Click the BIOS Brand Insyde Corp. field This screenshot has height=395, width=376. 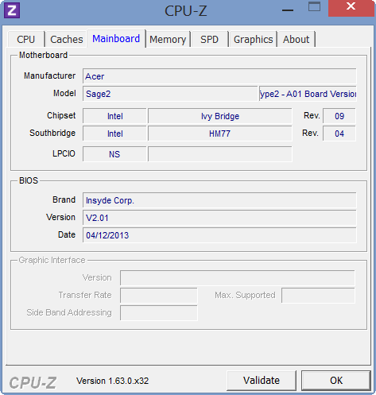tap(219, 200)
